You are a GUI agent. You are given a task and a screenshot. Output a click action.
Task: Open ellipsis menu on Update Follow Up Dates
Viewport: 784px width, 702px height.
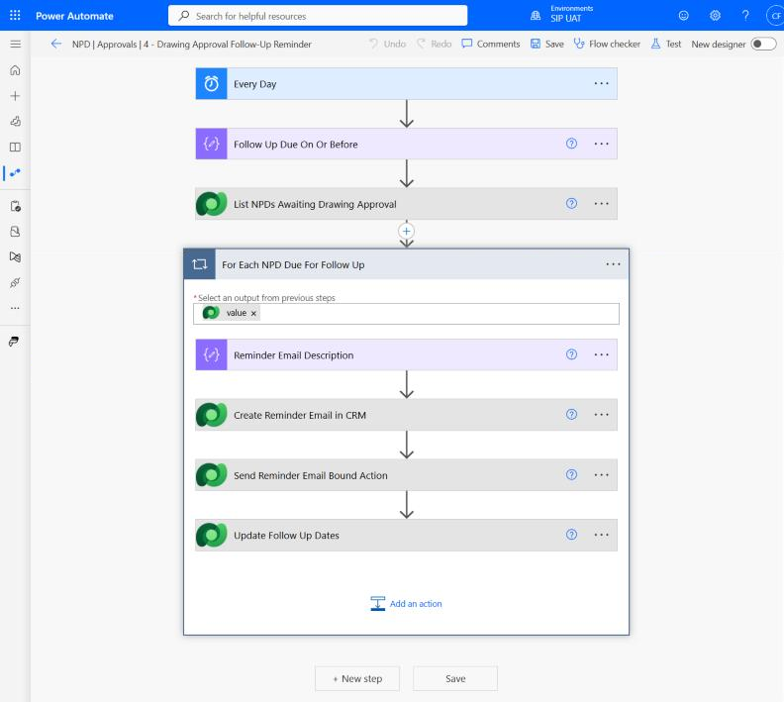click(602, 535)
